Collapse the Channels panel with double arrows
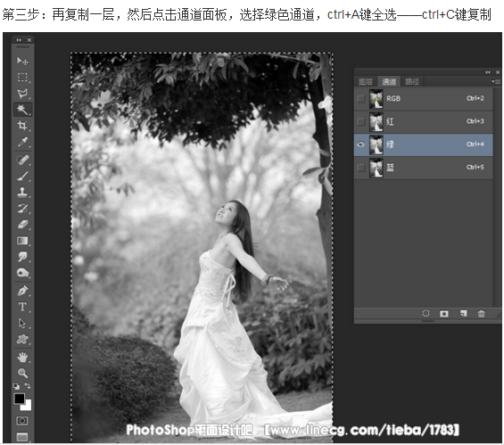The width and height of the screenshot is (504, 445). [488, 72]
